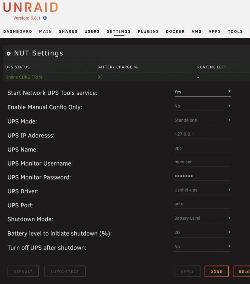Click the Autodetect button
This screenshot has width=250, height=284.
tap(65, 272)
